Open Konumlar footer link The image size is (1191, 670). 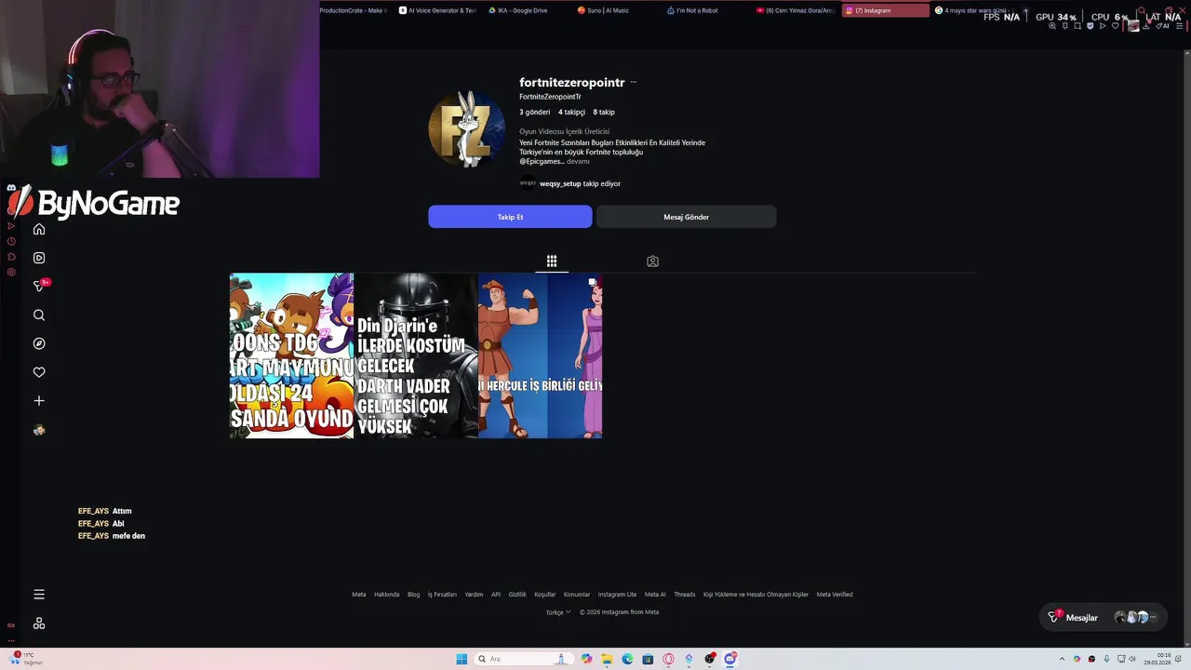pos(577,595)
